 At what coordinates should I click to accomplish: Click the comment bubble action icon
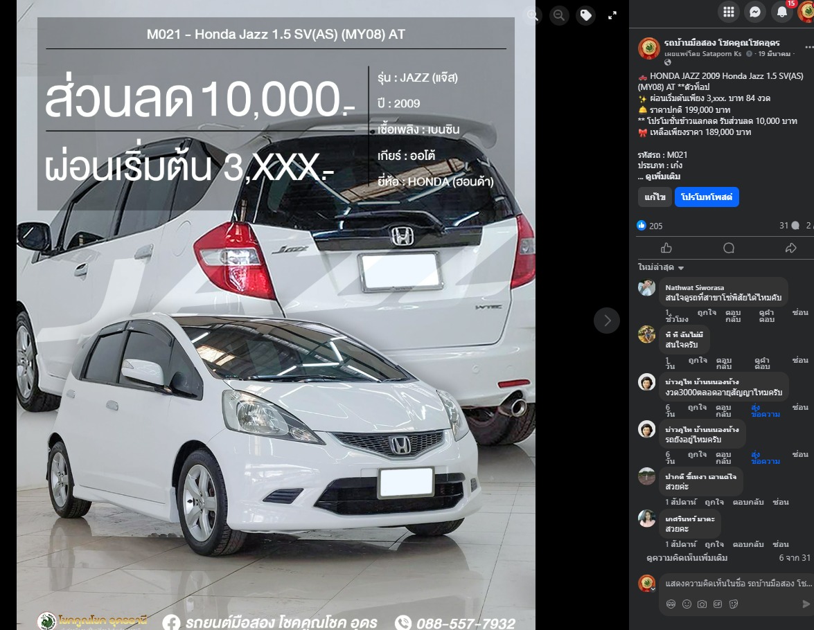coord(729,248)
